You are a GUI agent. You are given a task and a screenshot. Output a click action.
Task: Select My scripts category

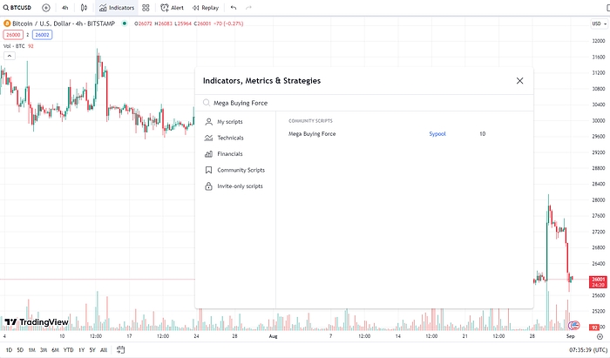(x=230, y=121)
